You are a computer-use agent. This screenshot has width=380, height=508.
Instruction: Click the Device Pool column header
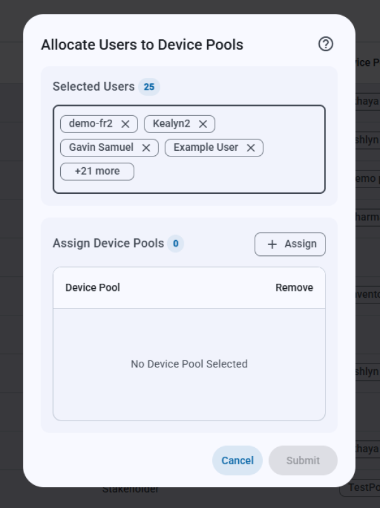tap(92, 288)
